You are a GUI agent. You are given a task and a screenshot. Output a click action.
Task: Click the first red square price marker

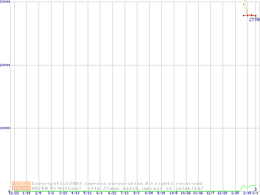[x=244, y=15]
